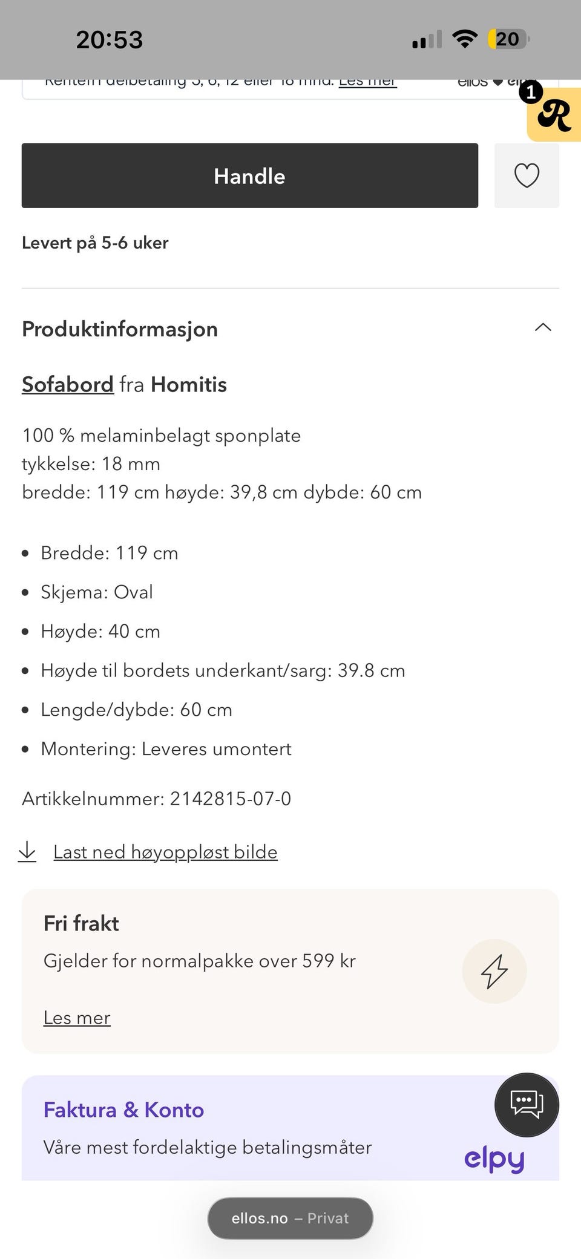The image size is (581, 1259).
Task: Open the yellow R extension badge
Action: click(554, 115)
